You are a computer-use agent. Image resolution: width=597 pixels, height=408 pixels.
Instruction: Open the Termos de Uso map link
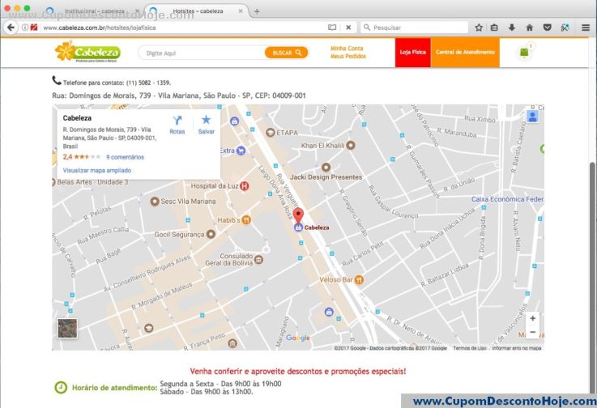click(x=470, y=348)
